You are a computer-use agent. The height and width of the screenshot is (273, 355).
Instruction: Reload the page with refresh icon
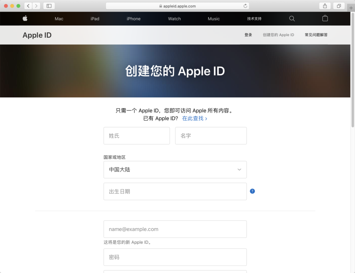click(245, 6)
